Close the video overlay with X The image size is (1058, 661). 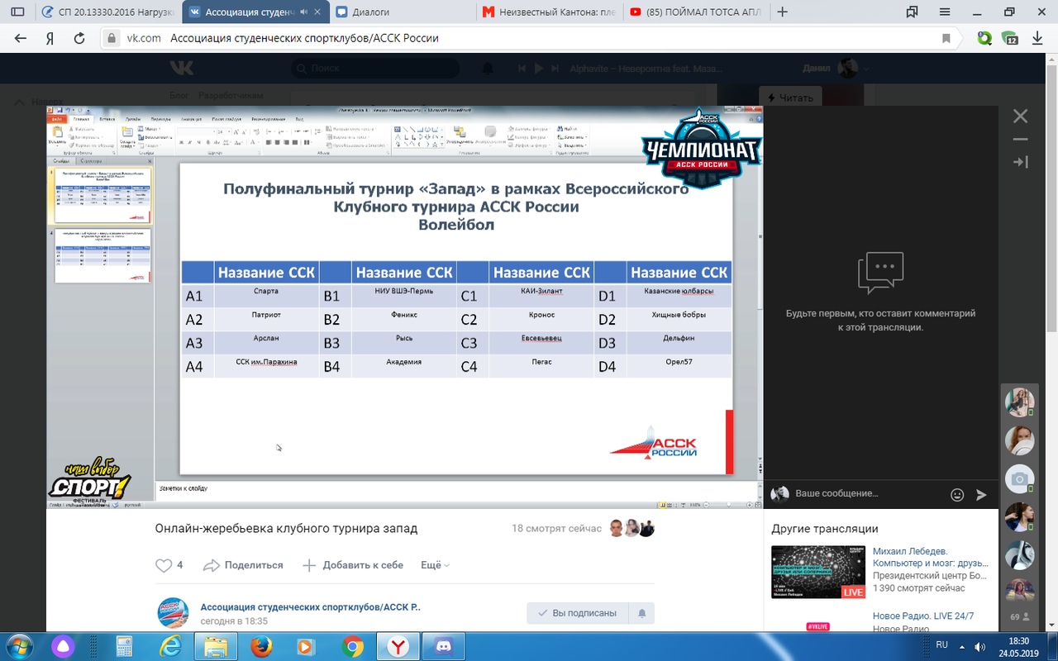tap(1021, 117)
